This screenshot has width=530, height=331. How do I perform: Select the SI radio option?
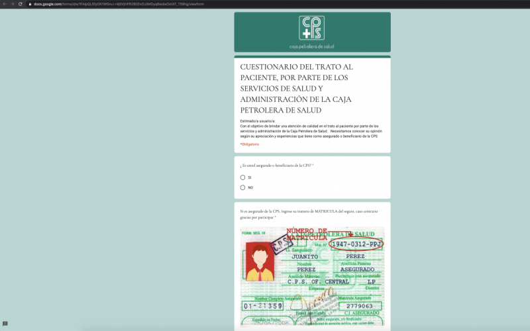pos(242,177)
